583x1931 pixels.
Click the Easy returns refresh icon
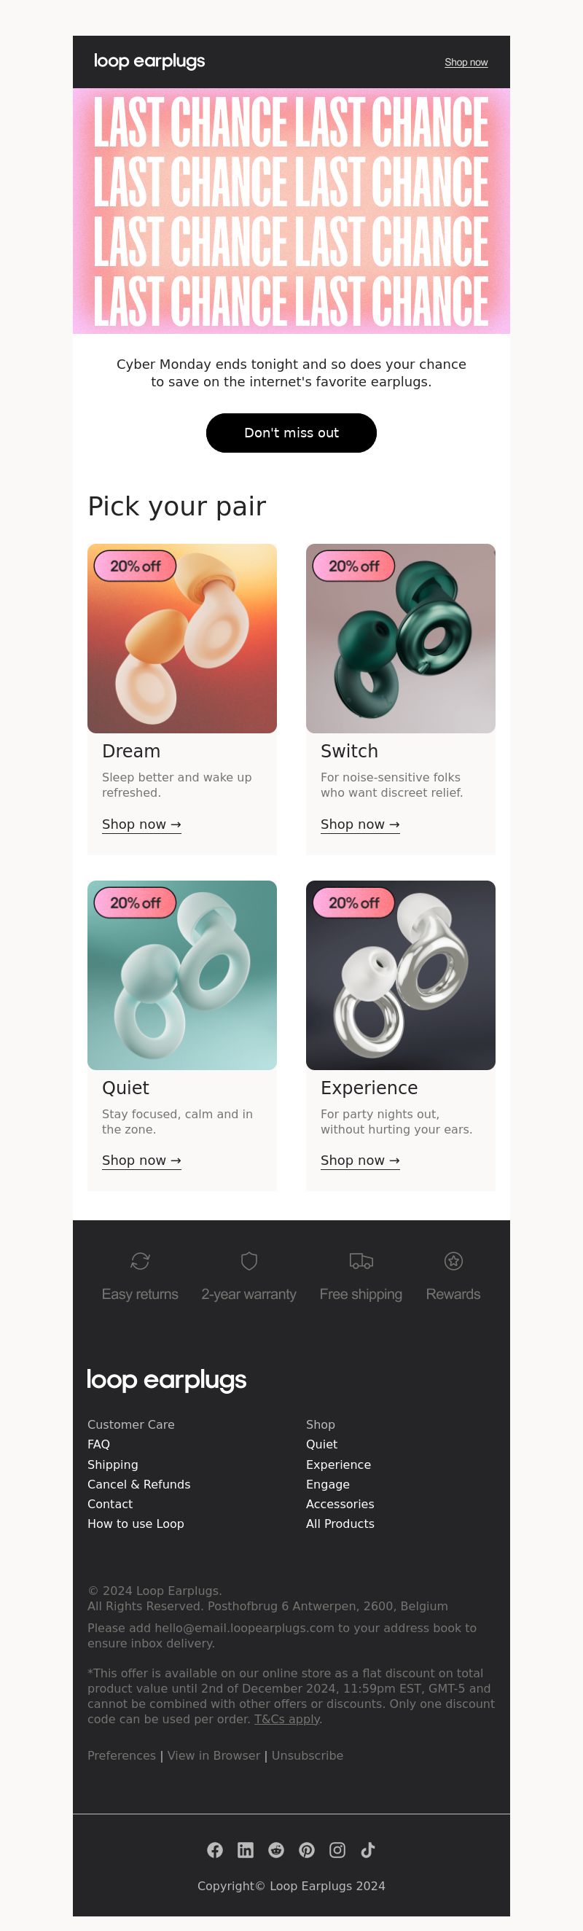point(140,1261)
